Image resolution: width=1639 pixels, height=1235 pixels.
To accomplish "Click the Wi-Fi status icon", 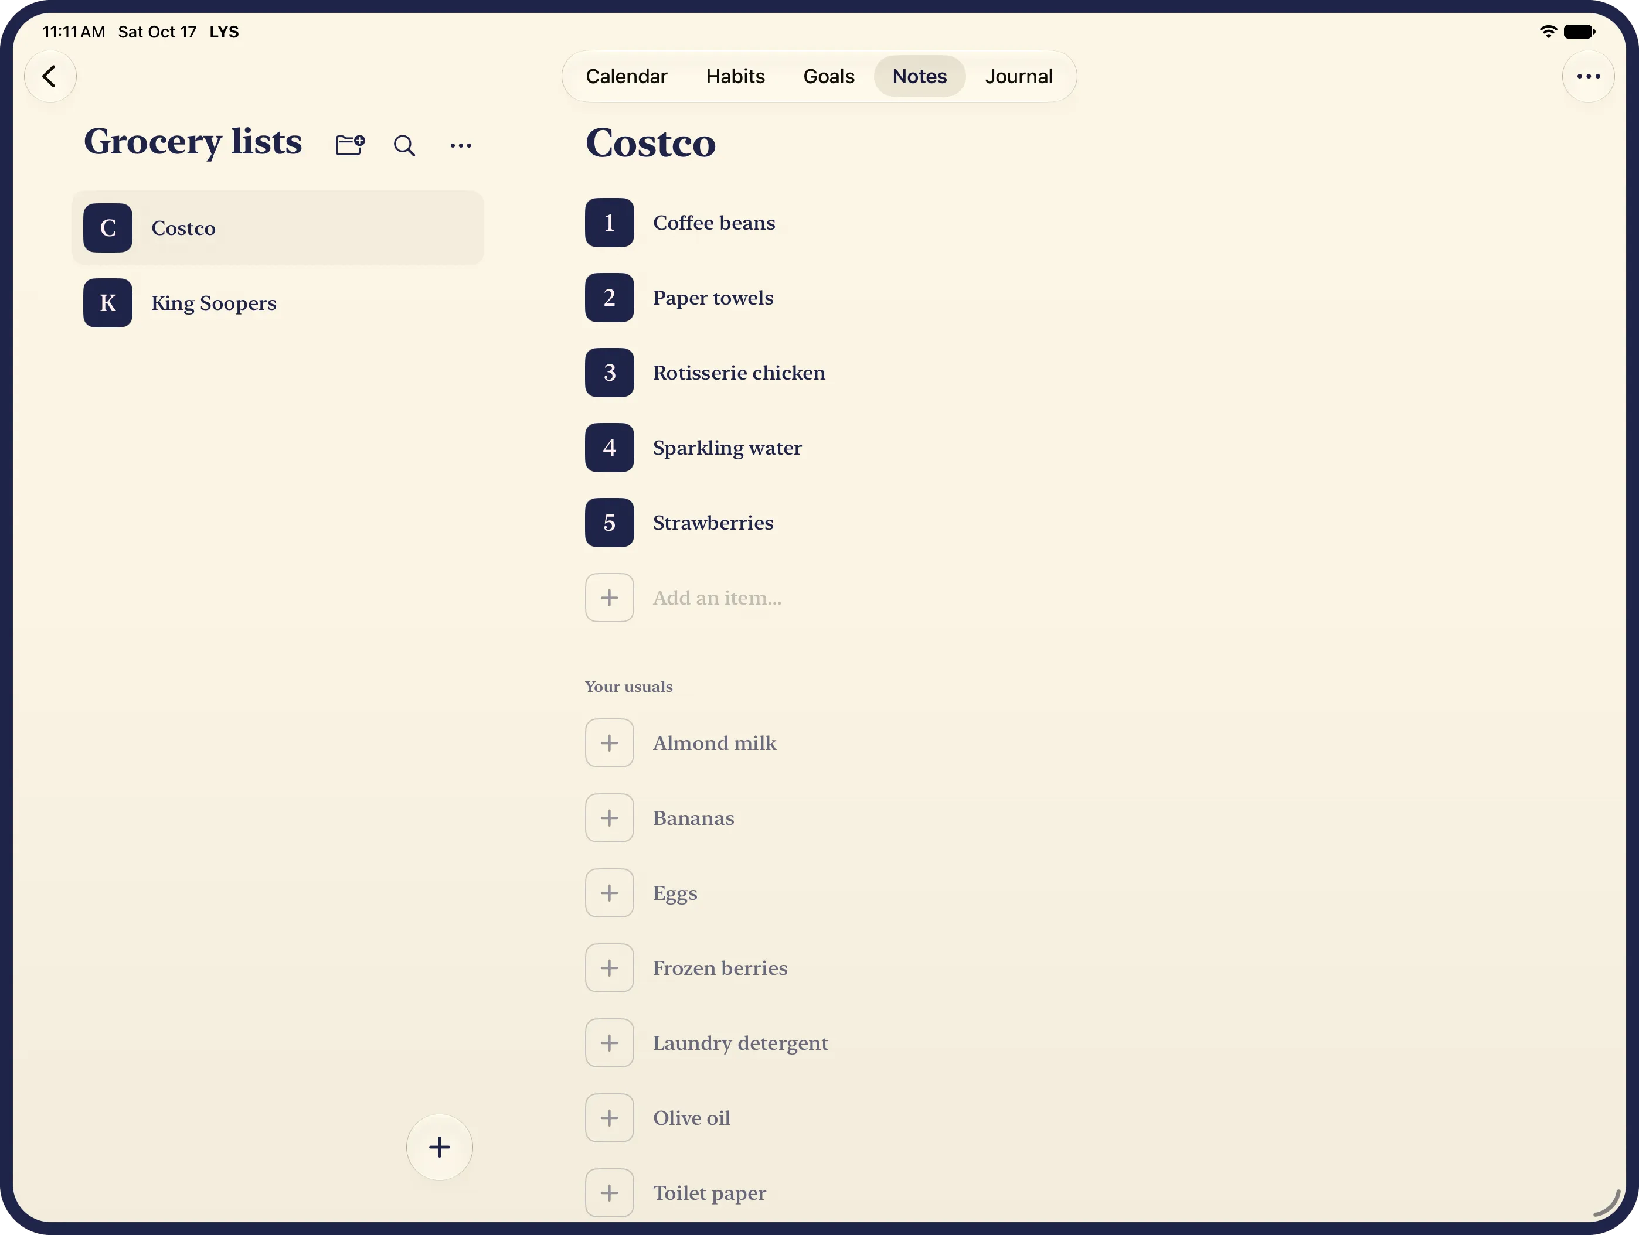I will click(x=1548, y=32).
